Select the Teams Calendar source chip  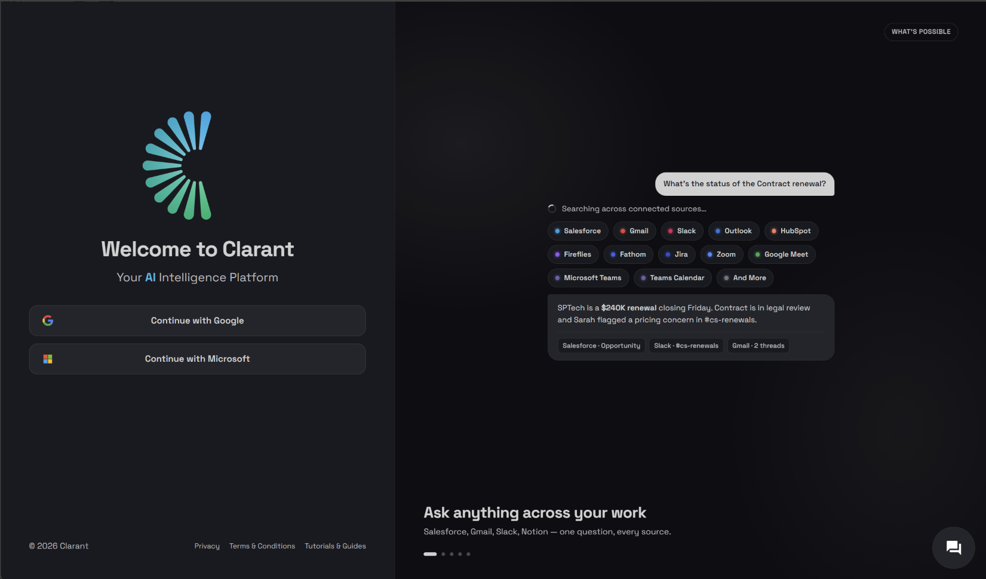(672, 278)
